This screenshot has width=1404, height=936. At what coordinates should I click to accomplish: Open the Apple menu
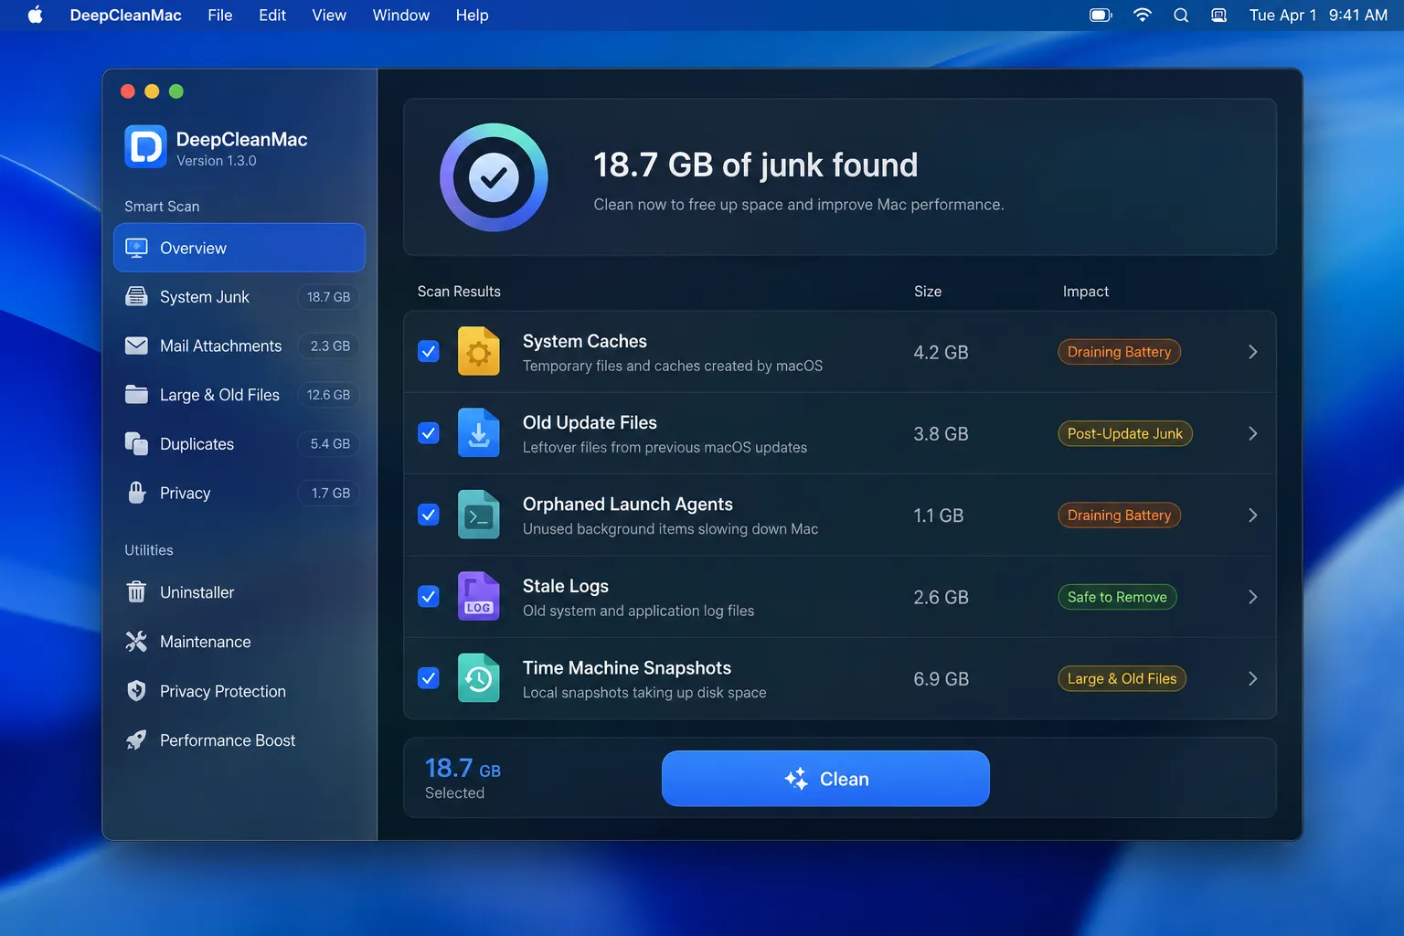[36, 16]
